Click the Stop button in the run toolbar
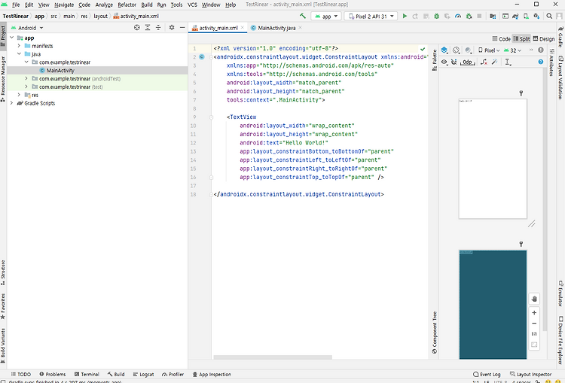The height and width of the screenshot is (383, 565). click(479, 17)
